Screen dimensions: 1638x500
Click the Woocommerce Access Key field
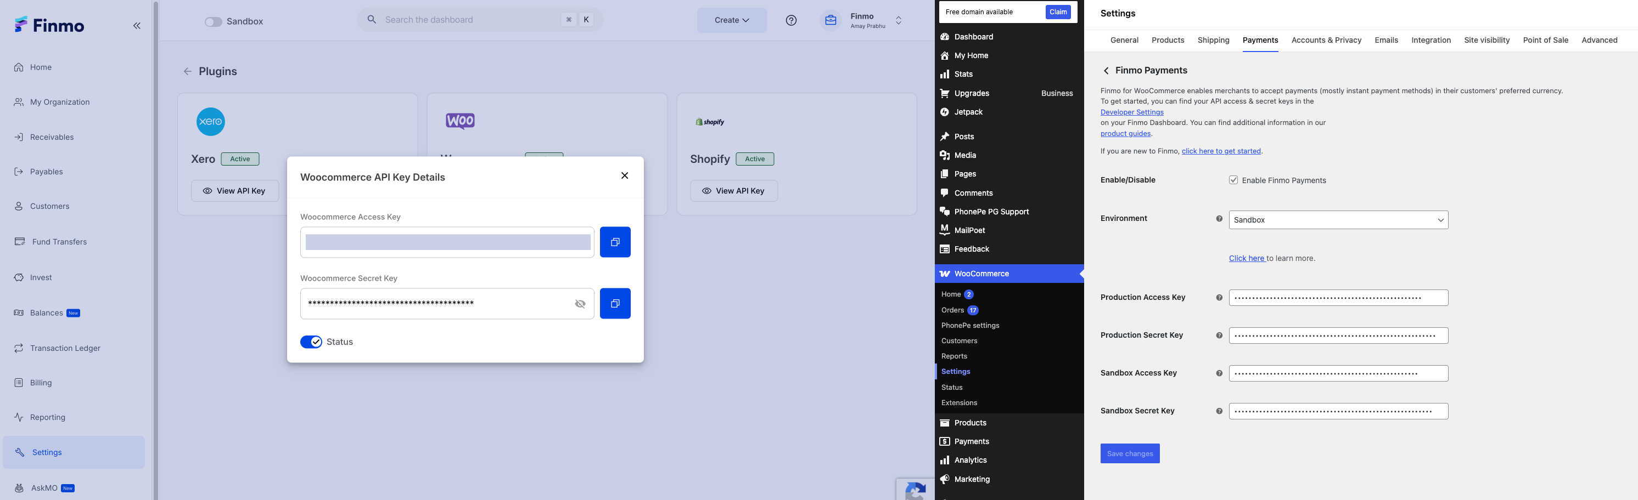tap(447, 242)
